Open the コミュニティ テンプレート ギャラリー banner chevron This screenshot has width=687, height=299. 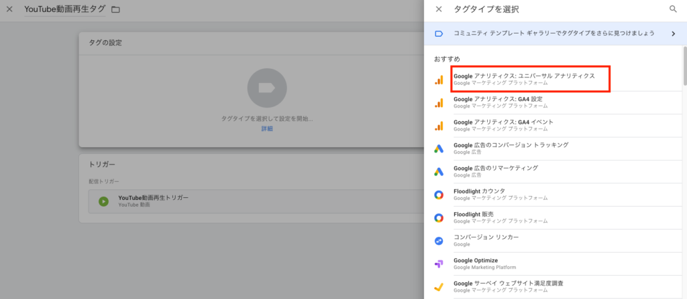[x=674, y=33]
